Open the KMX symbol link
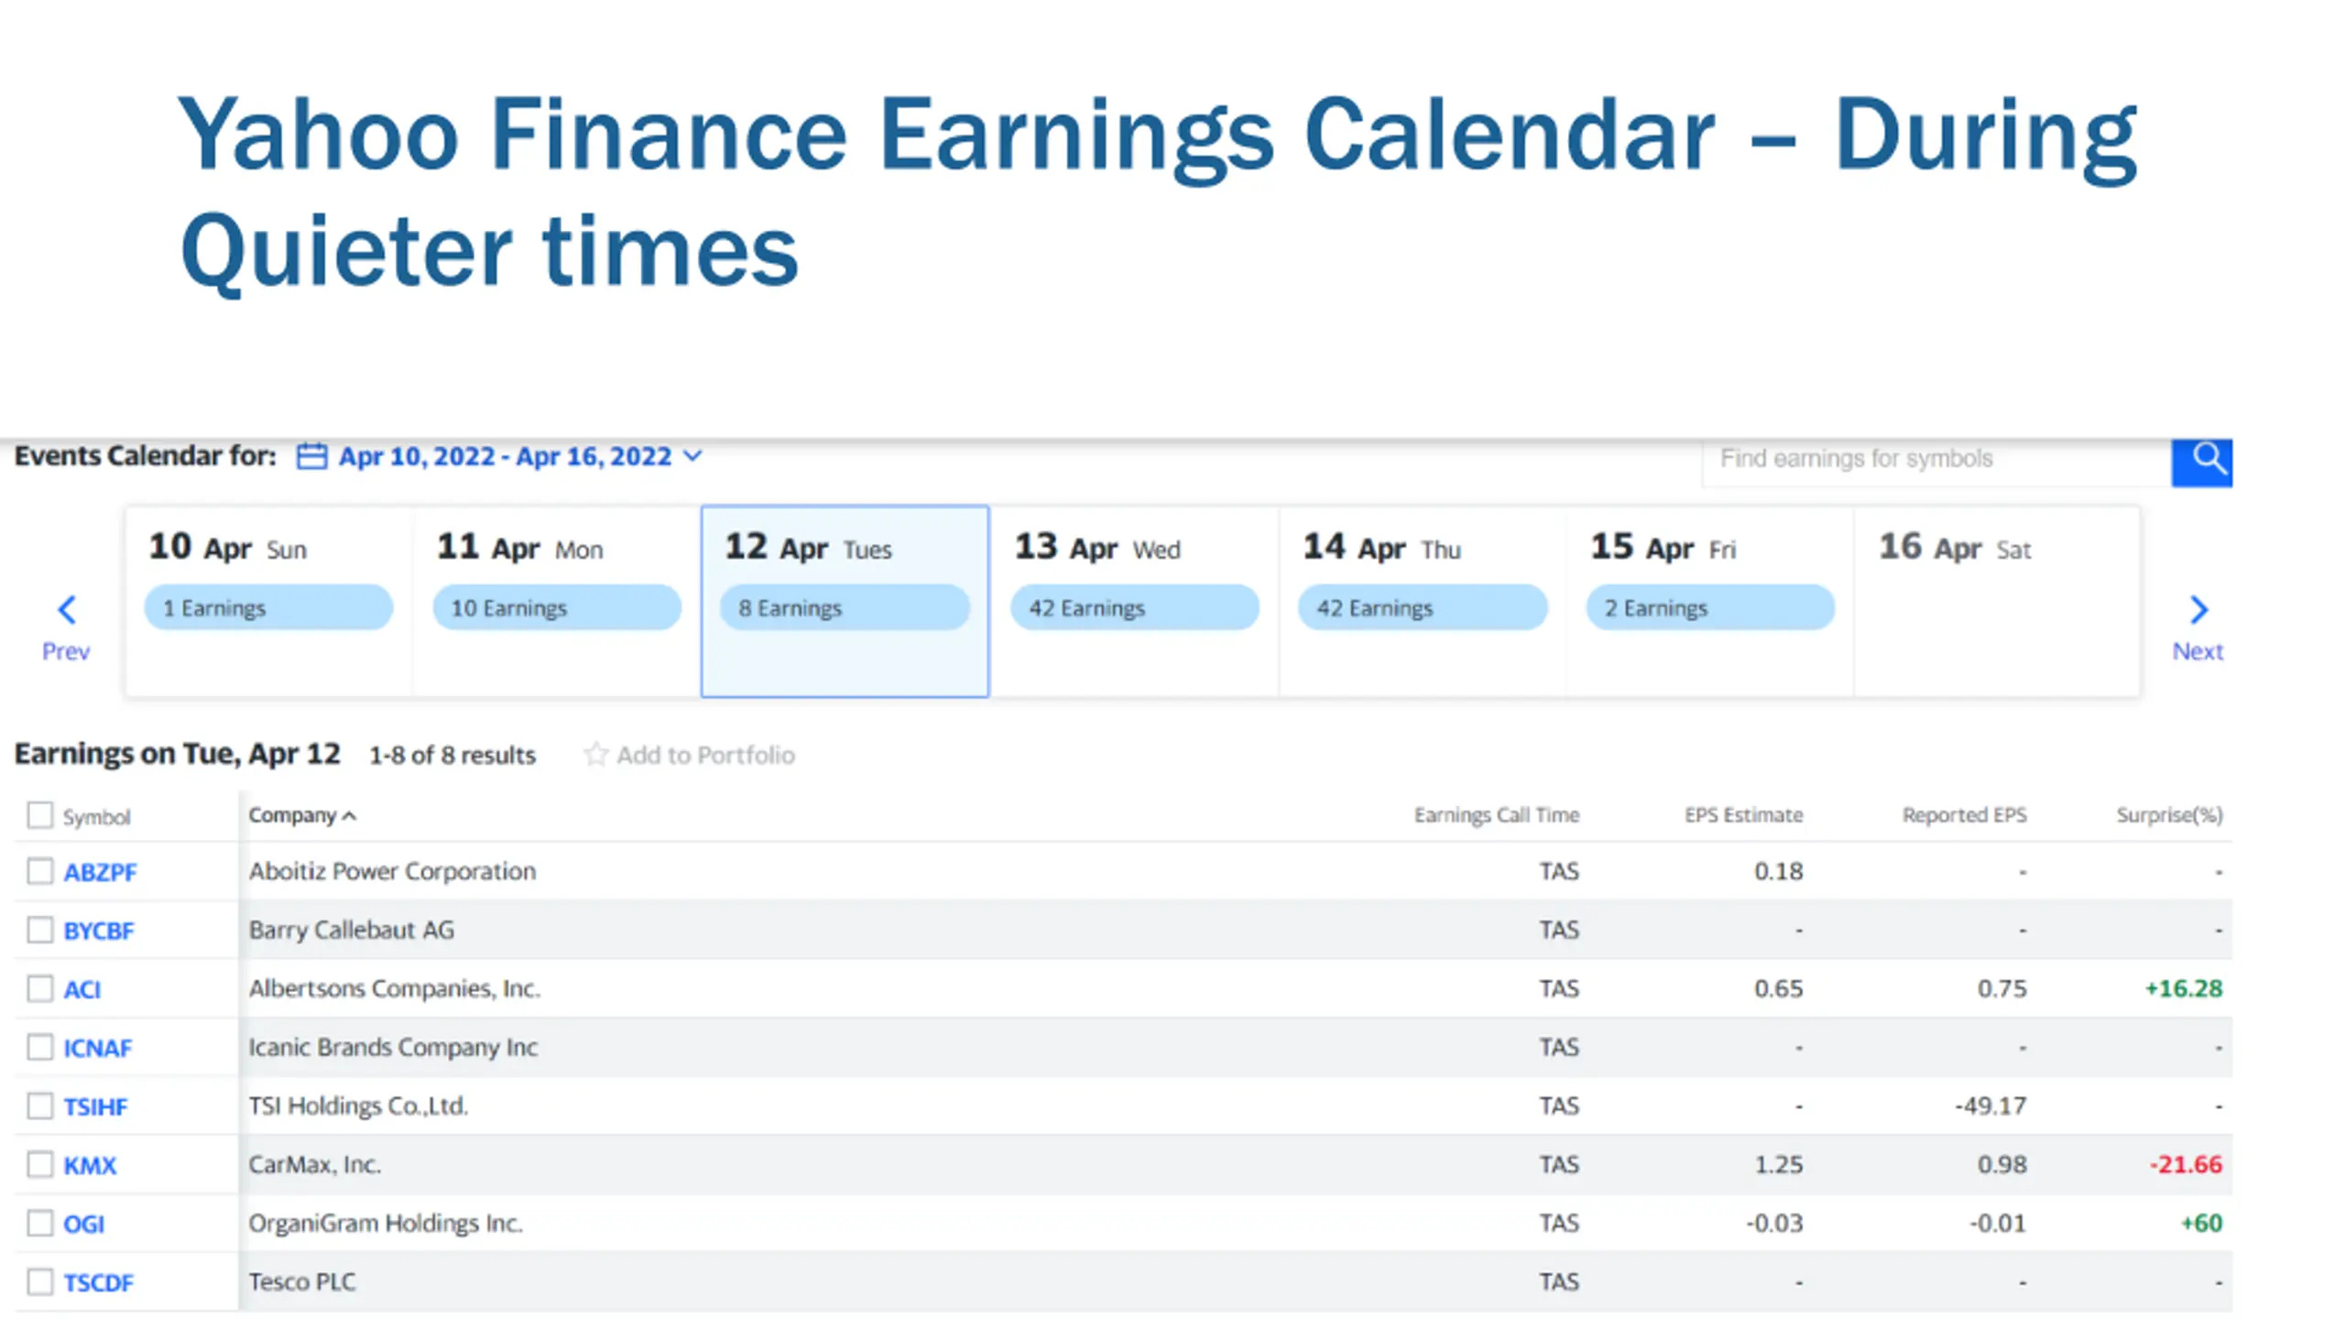This screenshot has width=2345, height=1319. tap(90, 1165)
